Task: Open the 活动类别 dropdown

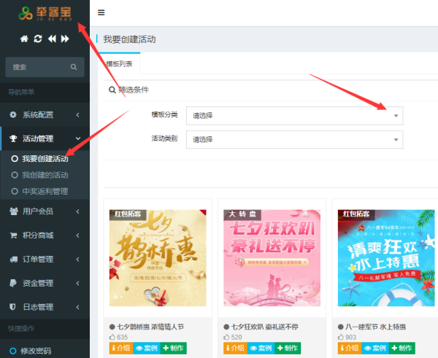Action: pos(294,139)
